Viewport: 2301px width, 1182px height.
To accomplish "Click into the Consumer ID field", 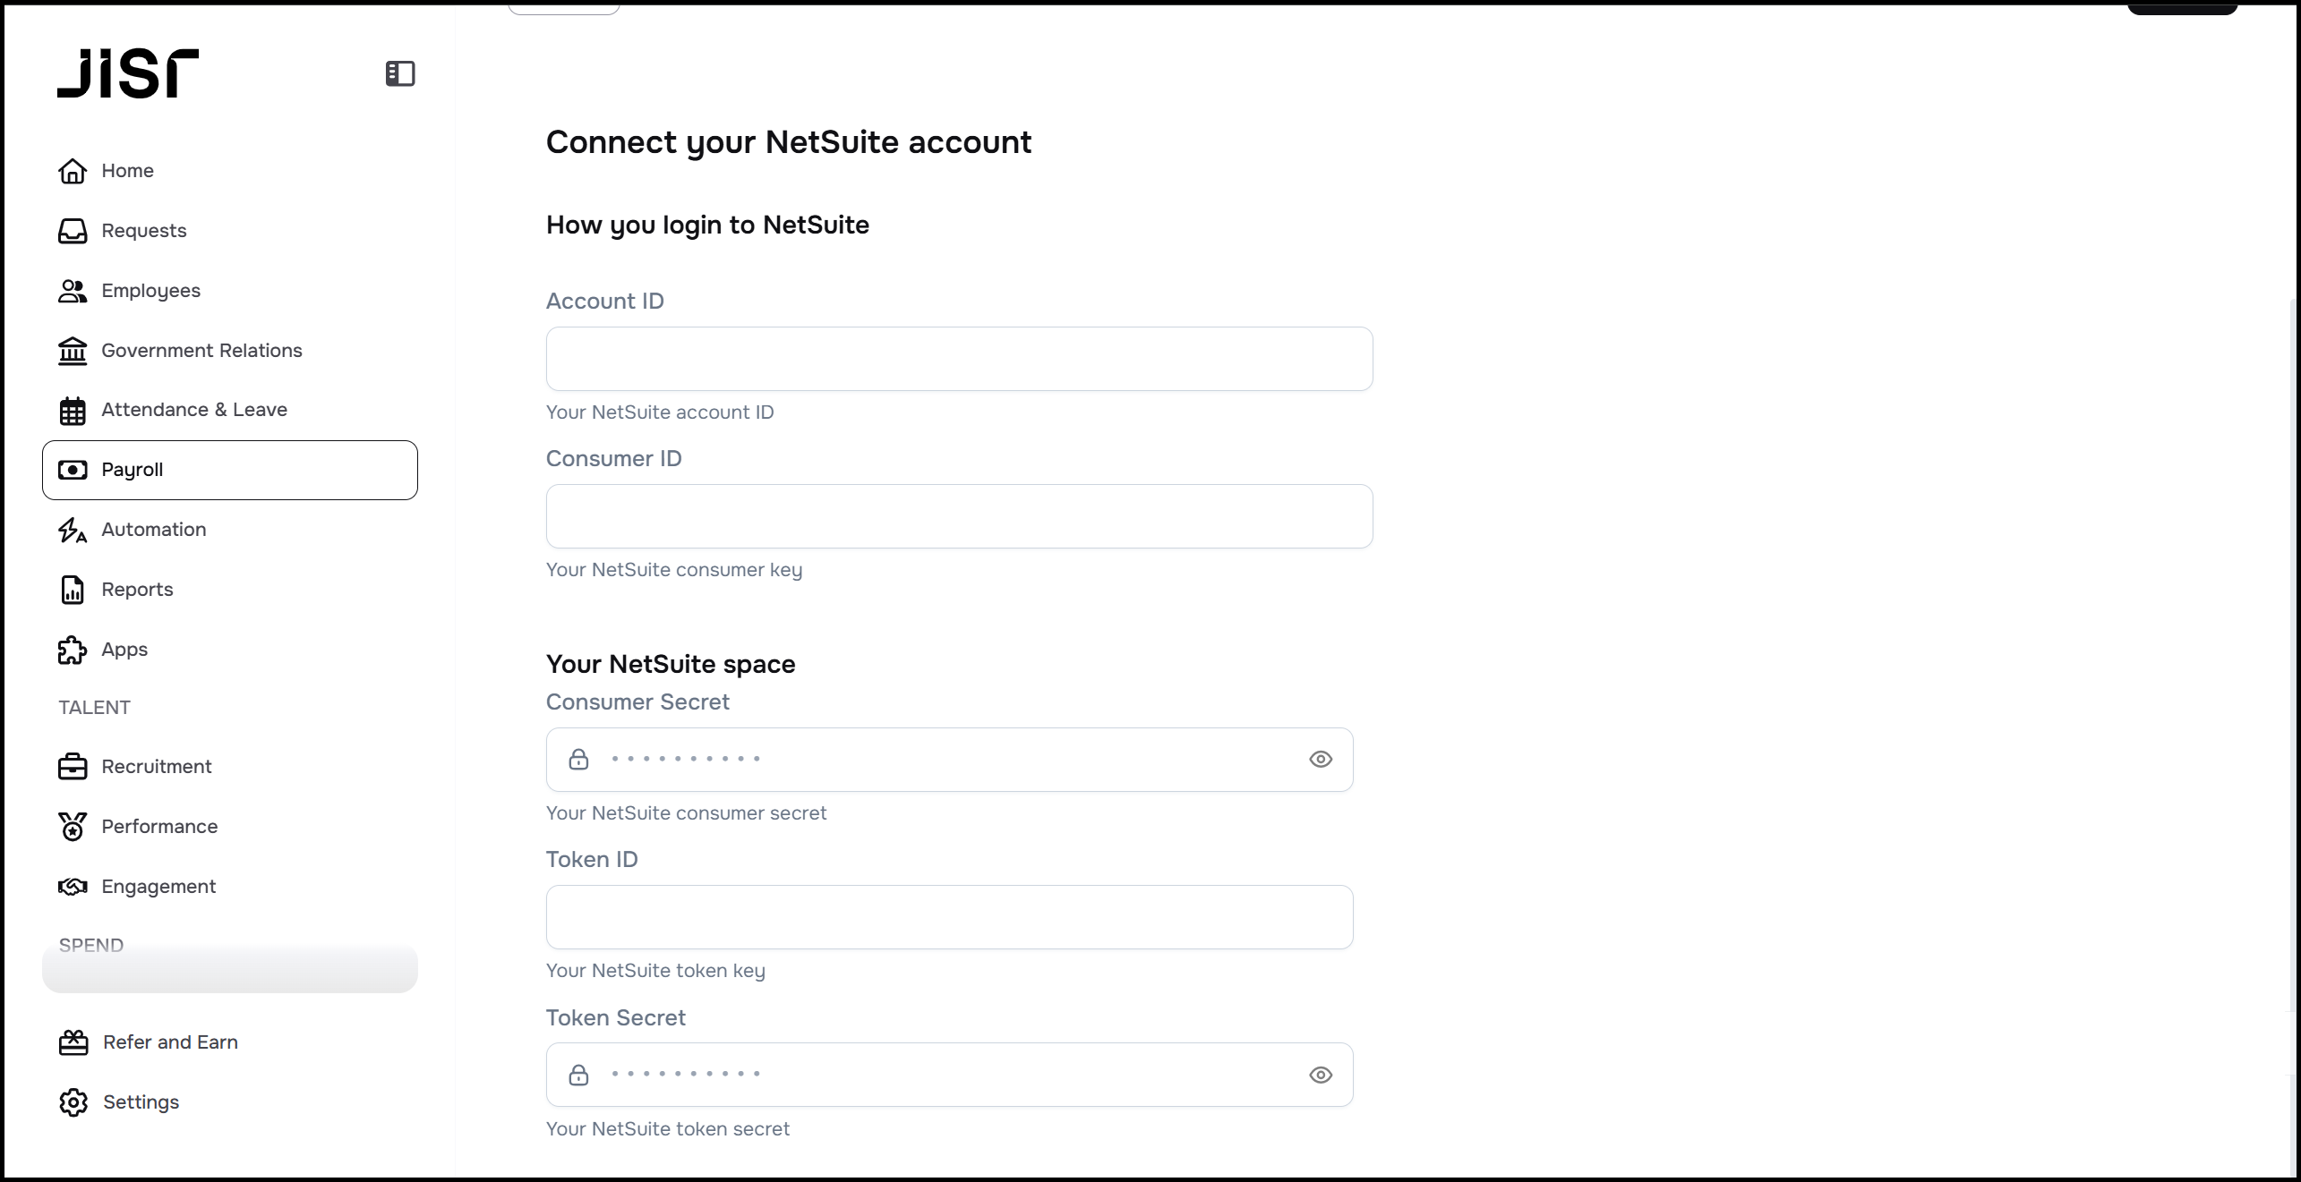I will [x=959, y=516].
